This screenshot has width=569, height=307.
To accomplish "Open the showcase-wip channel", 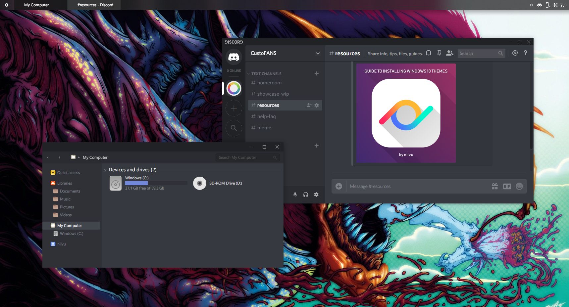I will (x=285, y=94).
